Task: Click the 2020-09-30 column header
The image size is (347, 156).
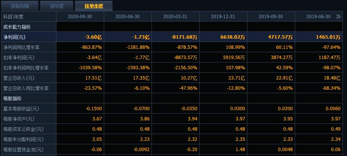Action: 80,17
